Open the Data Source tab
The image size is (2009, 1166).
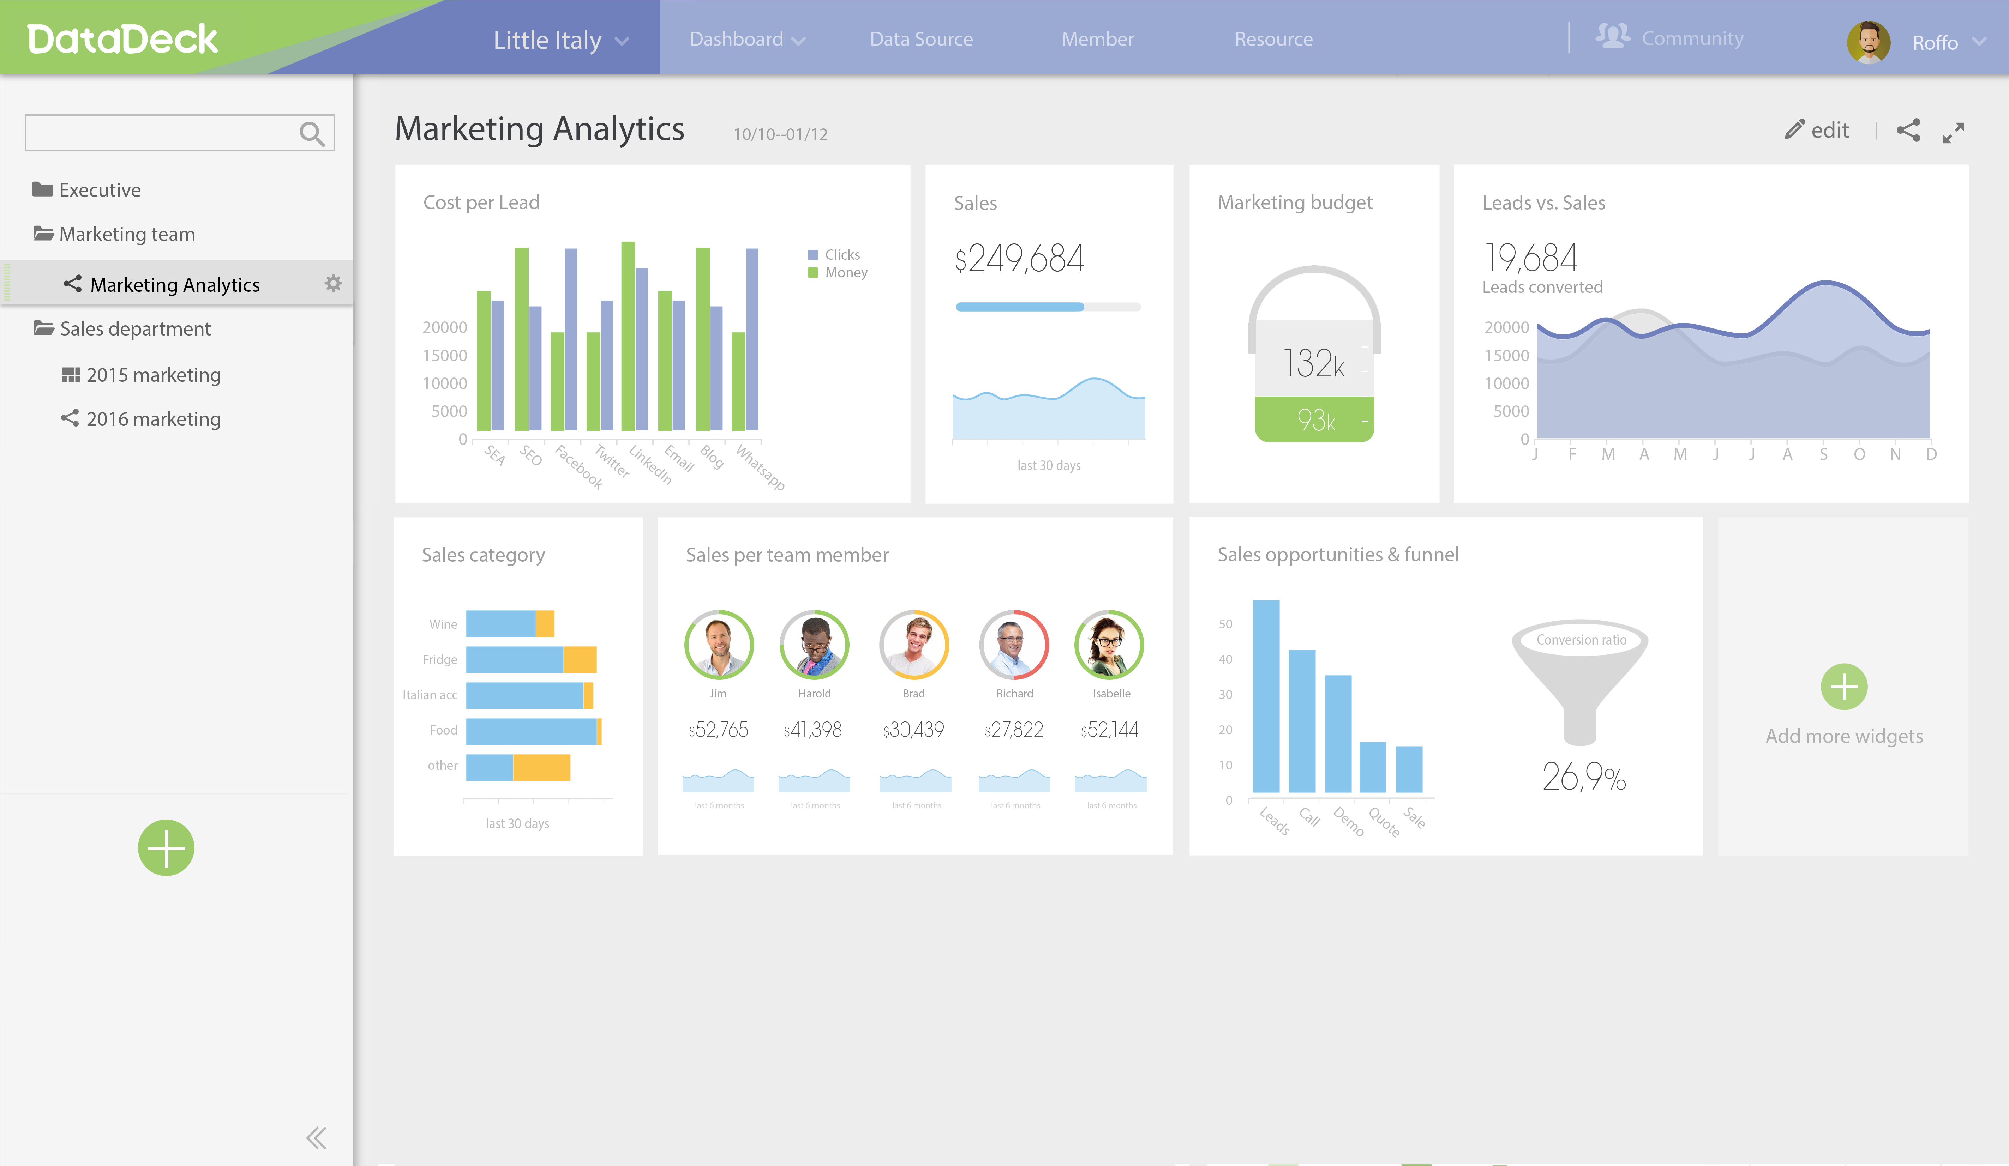(x=921, y=40)
